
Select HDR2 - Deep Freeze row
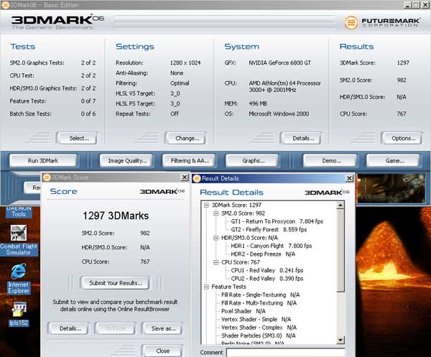tap(263, 254)
